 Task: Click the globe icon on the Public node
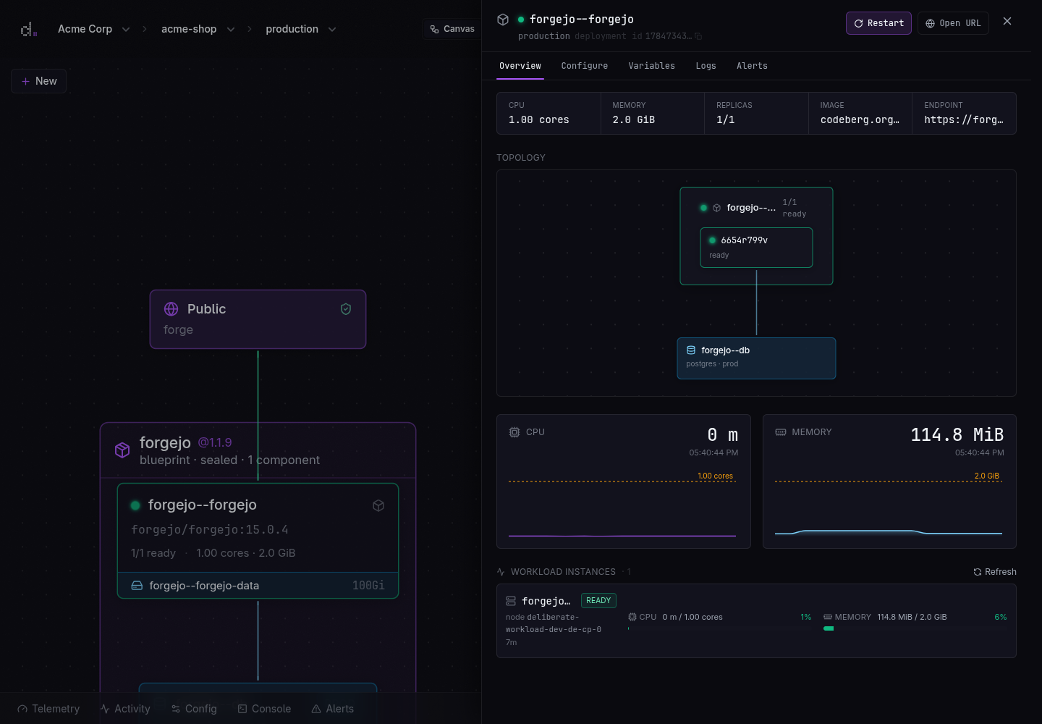[x=171, y=309]
